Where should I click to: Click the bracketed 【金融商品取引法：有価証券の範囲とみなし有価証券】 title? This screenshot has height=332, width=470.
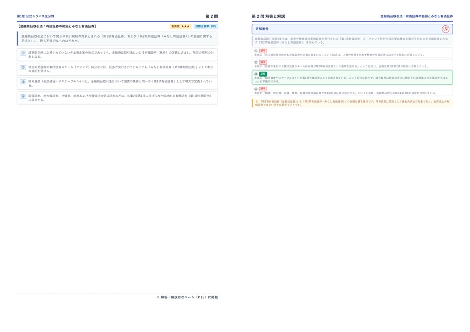point(57,26)
